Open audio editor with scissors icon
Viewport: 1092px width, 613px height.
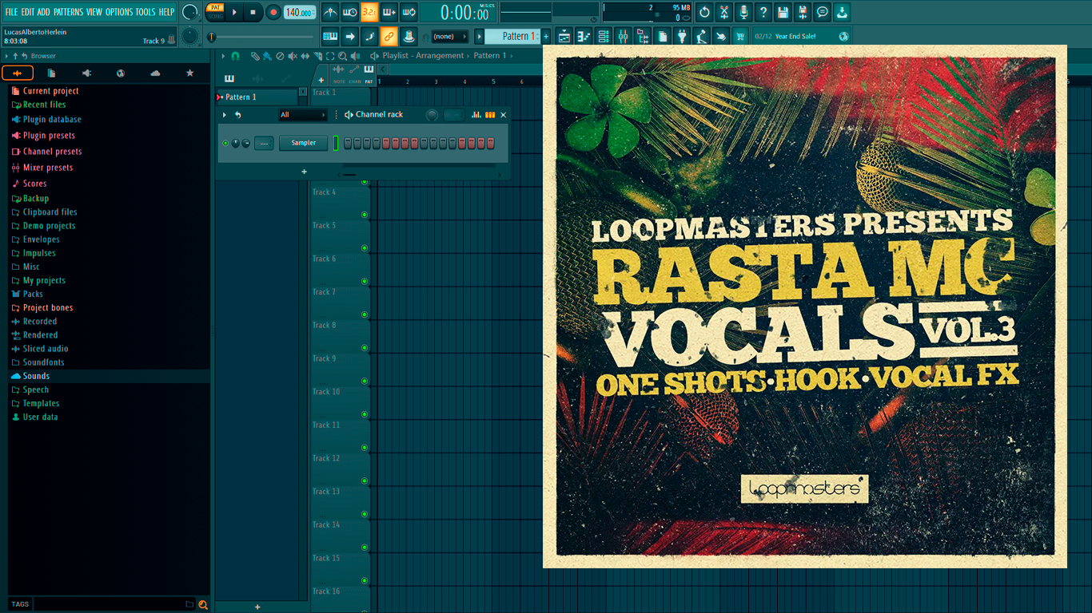[724, 12]
